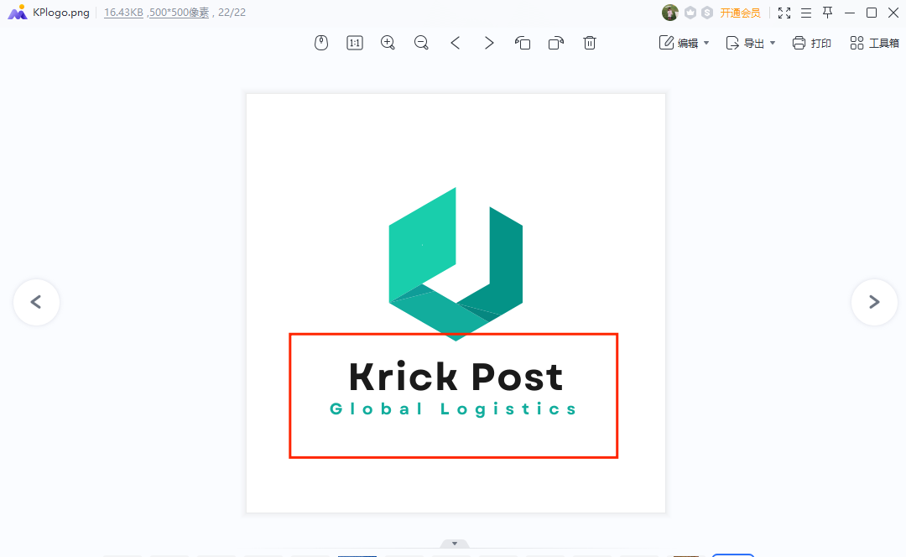The height and width of the screenshot is (557, 906).
Task: Zoom out of the image
Action: point(421,43)
